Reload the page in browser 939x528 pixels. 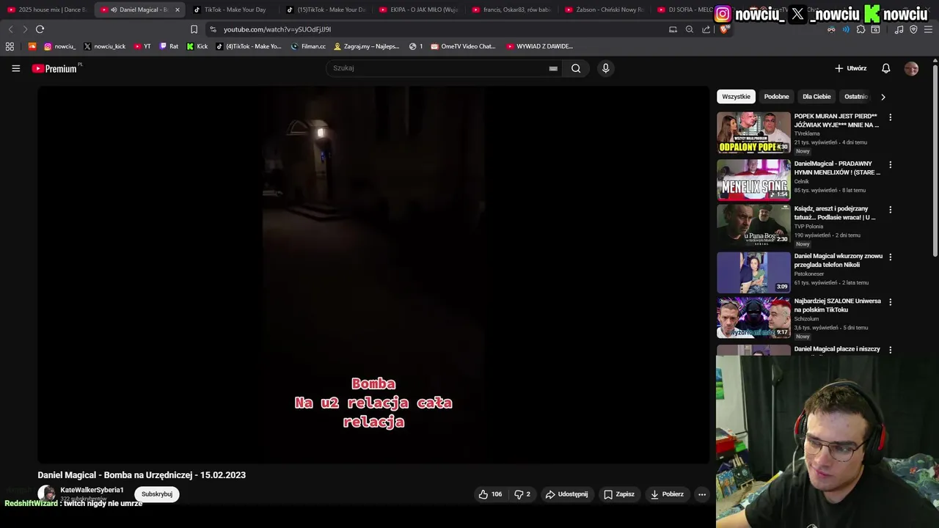click(x=40, y=29)
